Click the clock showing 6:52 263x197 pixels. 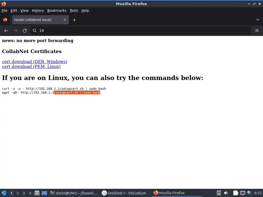(x=258, y=193)
